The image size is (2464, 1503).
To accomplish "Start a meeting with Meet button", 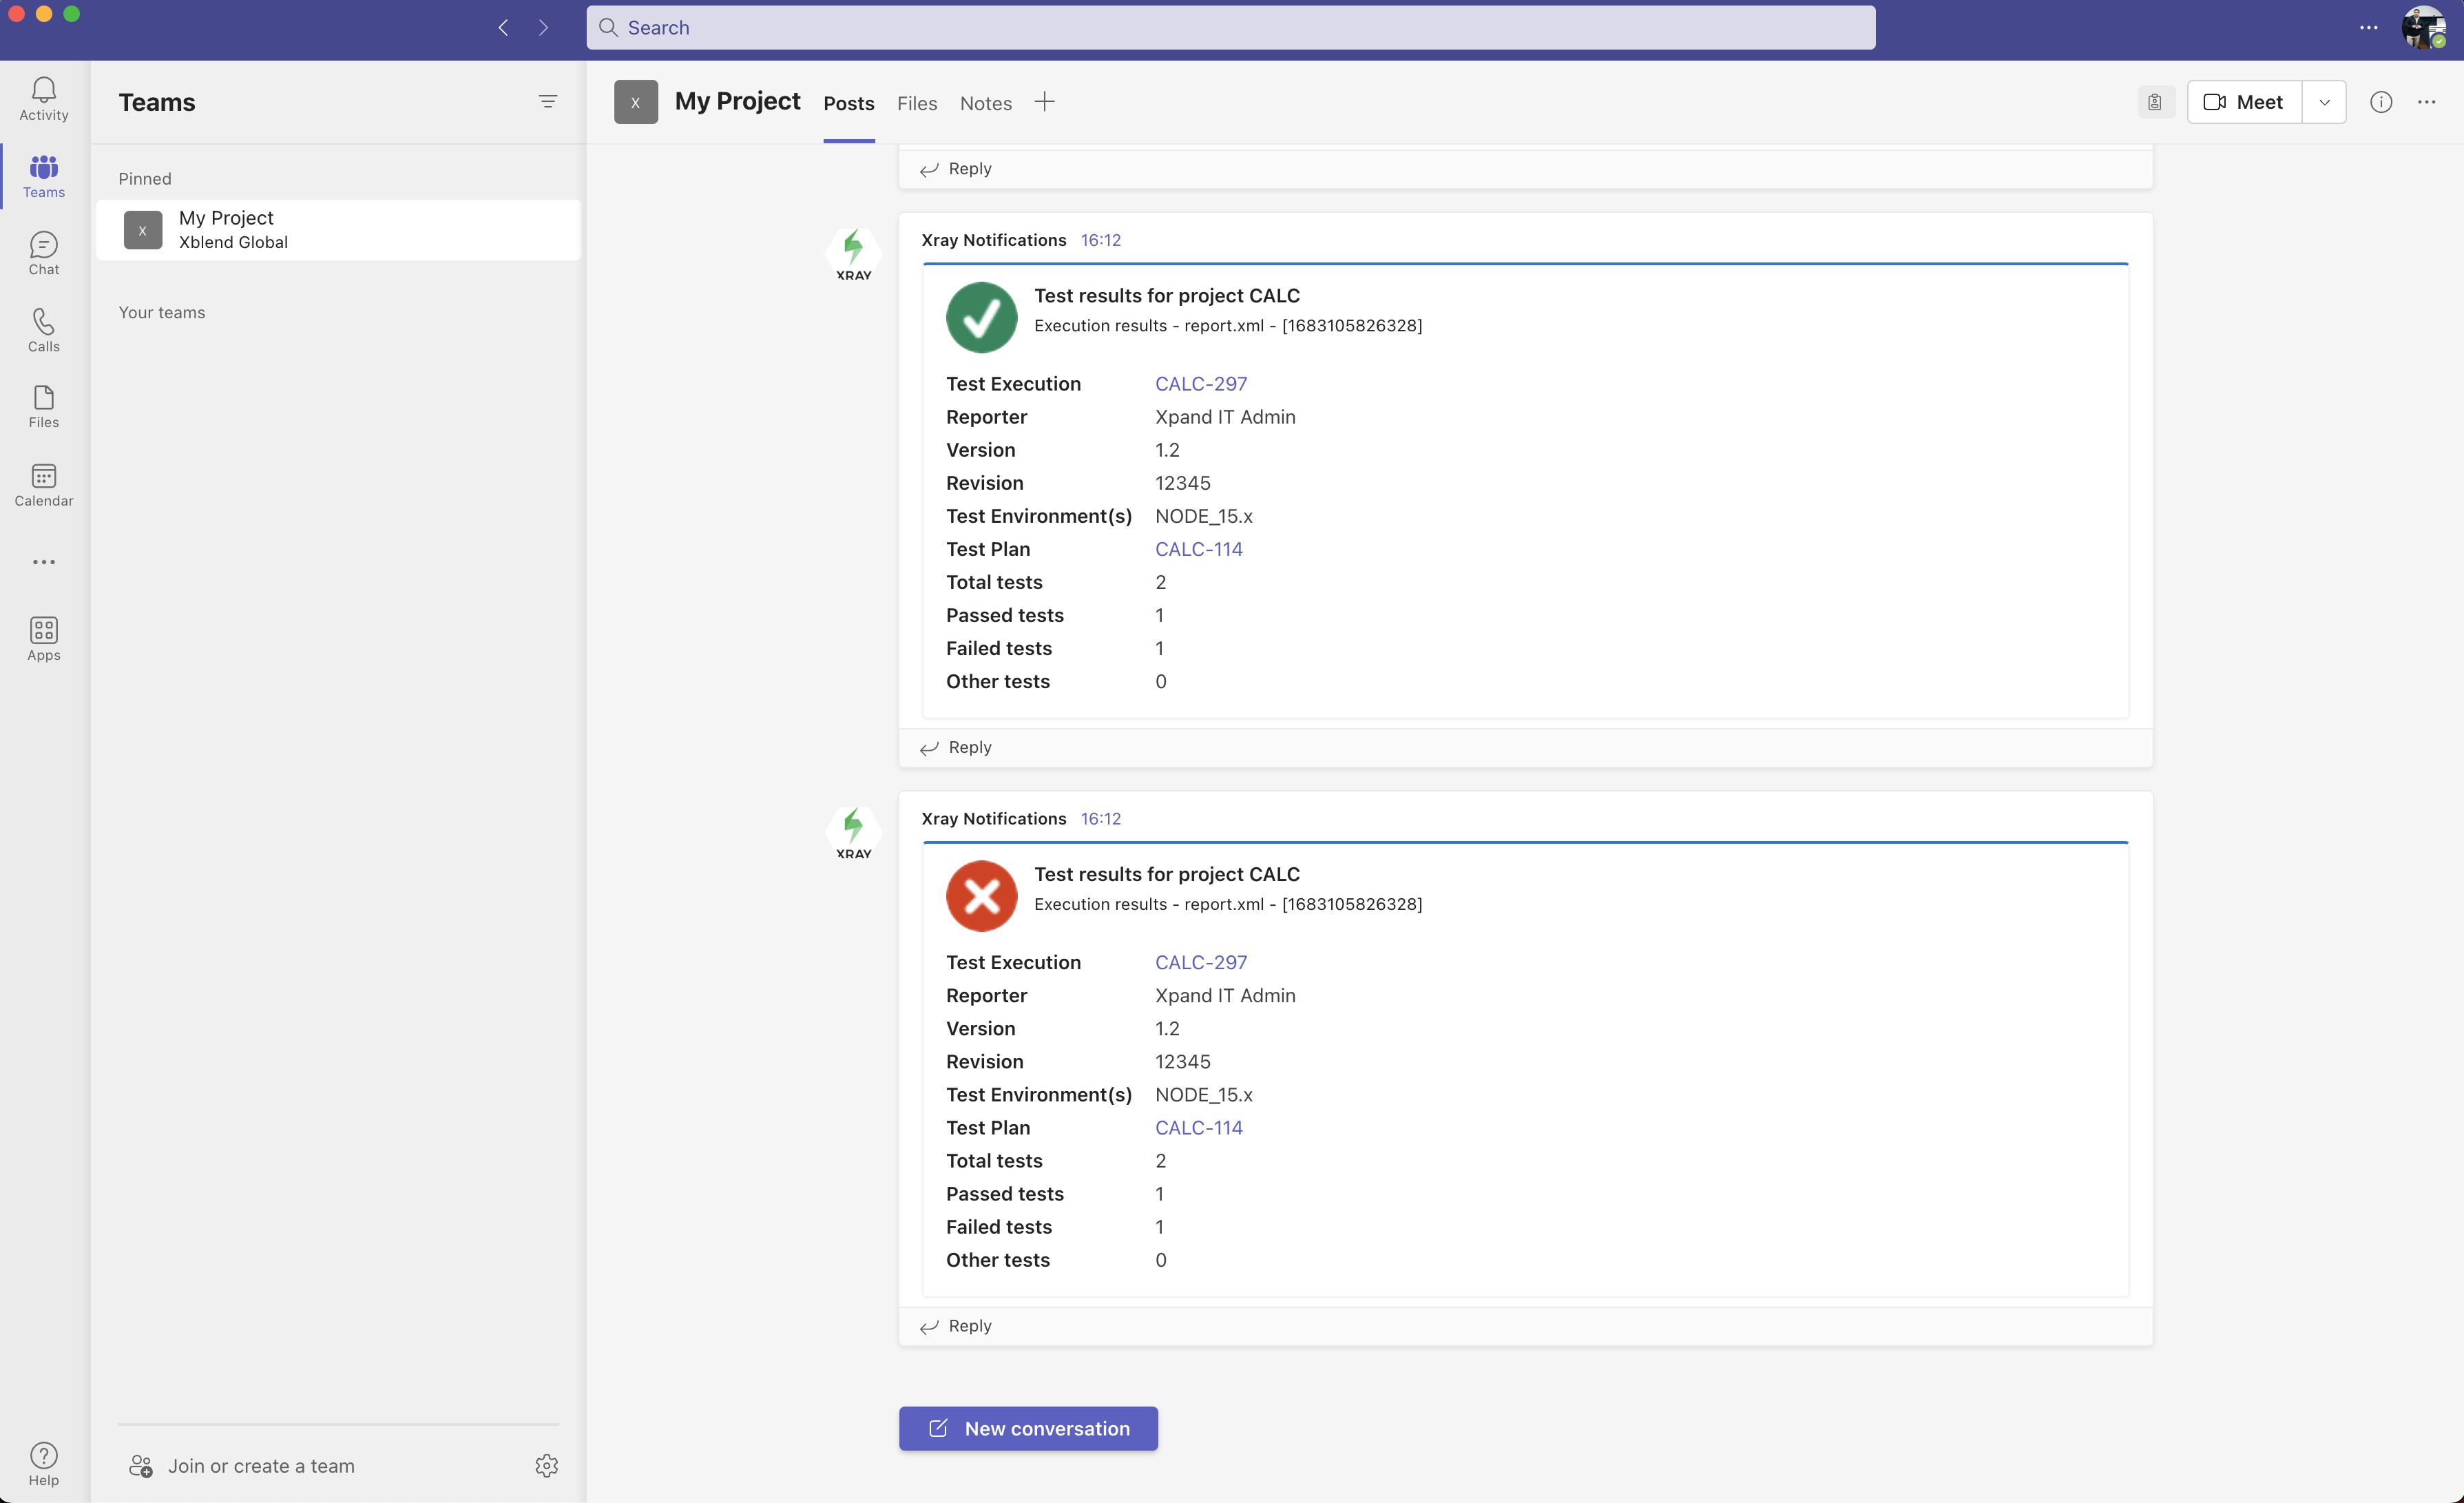I will click(x=2245, y=102).
